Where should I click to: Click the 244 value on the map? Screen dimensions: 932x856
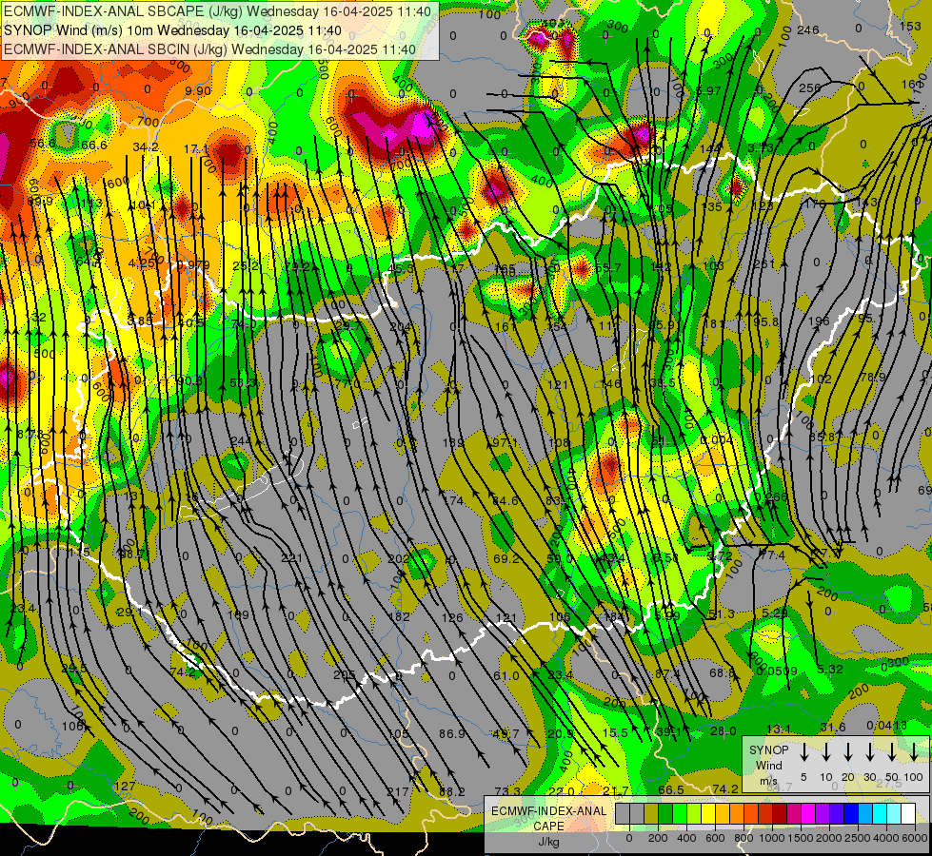click(x=241, y=440)
